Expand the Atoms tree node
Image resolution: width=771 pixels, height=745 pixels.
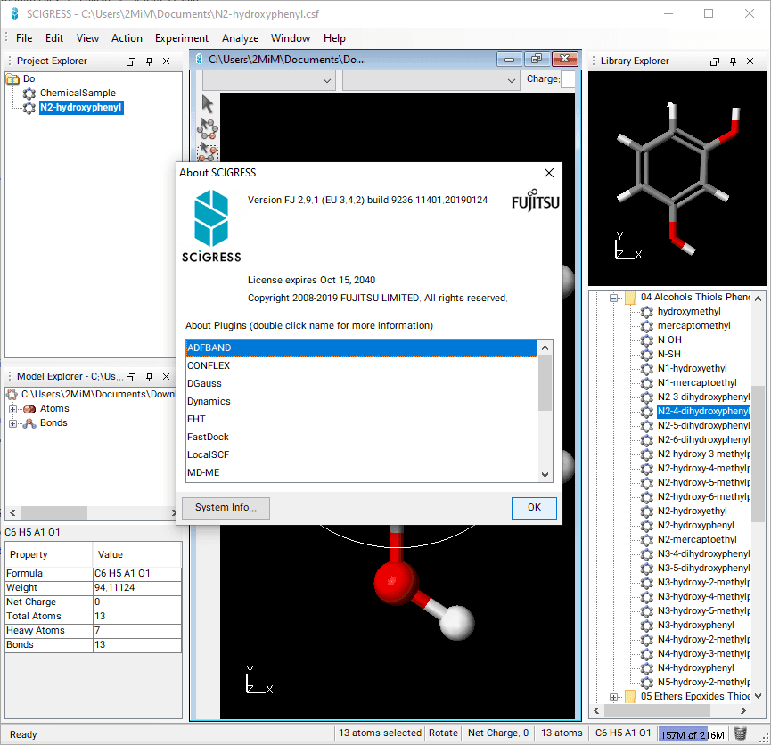13,409
